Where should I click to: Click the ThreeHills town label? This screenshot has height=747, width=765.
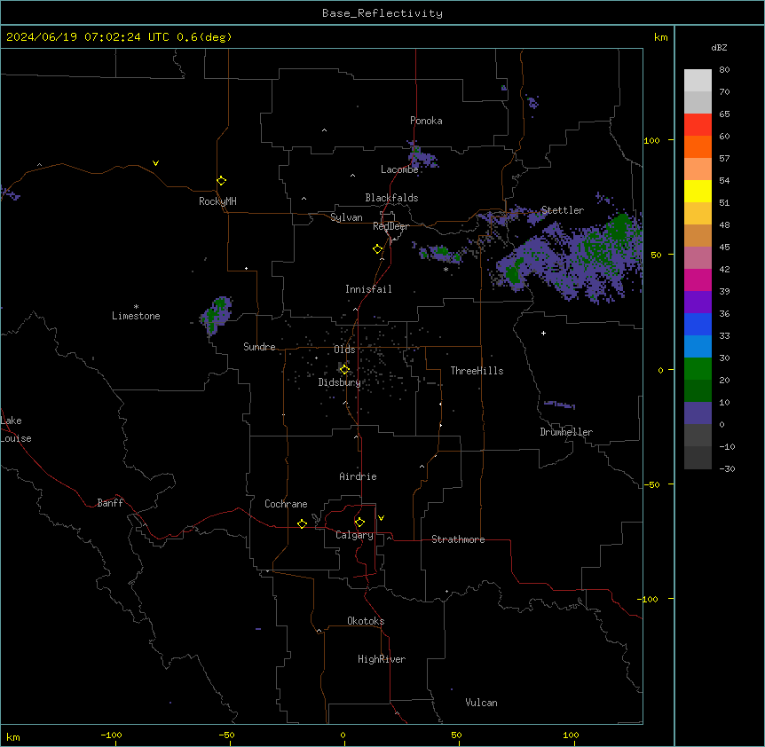pos(477,371)
